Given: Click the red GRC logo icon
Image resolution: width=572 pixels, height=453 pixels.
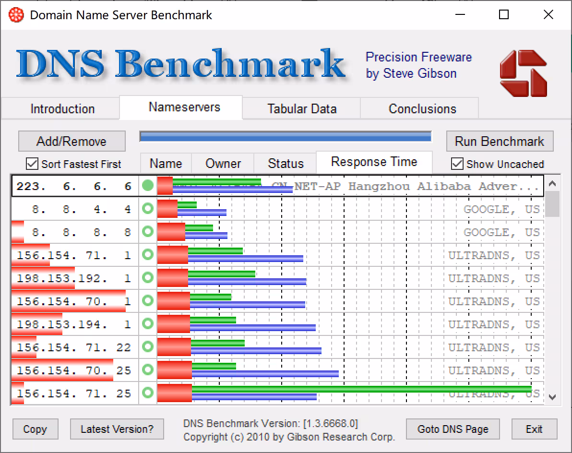Looking at the screenshot, I should (524, 73).
